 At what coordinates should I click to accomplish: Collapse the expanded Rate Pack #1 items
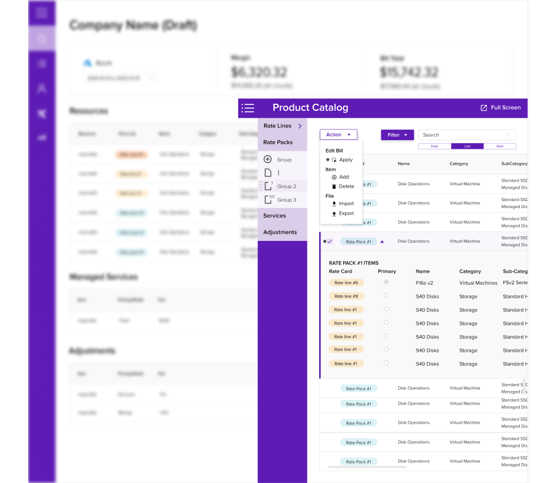(383, 241)
